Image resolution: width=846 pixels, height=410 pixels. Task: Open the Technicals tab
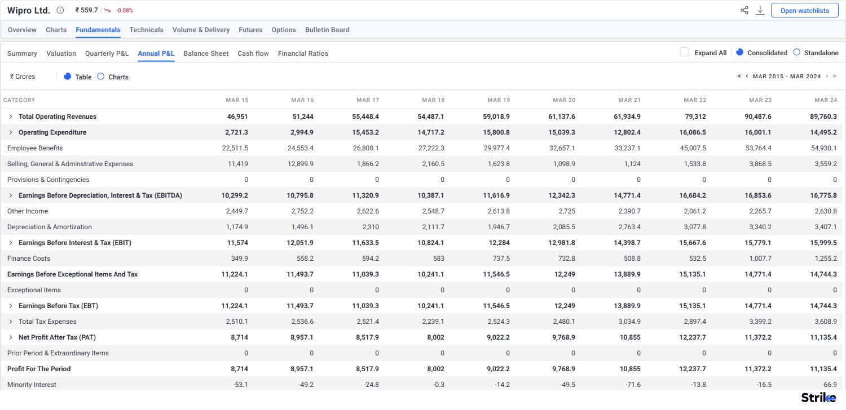pyautogui.click(x=147, y=30)
